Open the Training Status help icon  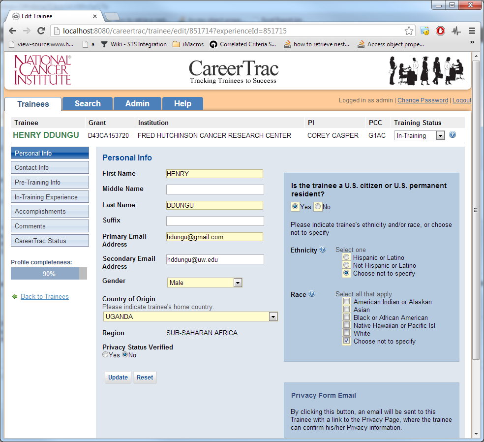click(x=452, y=135)
